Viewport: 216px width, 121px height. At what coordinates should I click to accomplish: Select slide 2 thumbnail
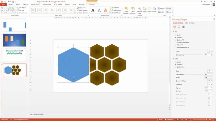[x=15, y=40]
